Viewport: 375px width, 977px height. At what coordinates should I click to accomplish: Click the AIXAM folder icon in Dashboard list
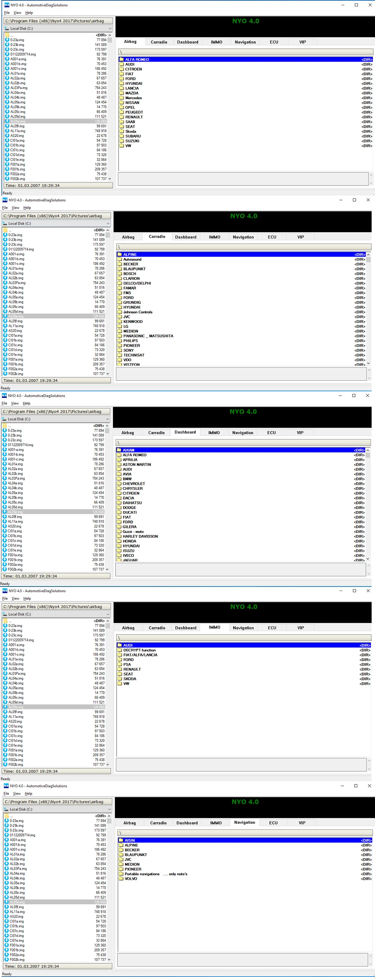119,450
